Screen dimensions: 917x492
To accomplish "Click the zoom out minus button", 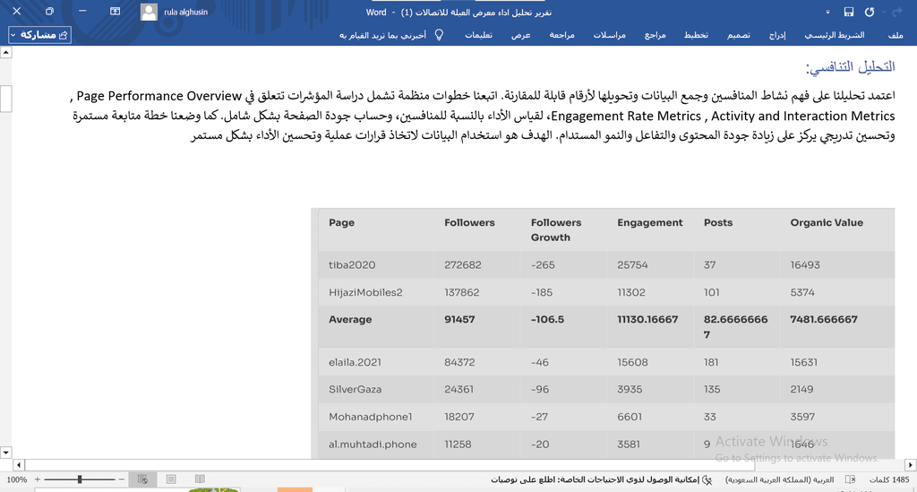I will [122, 479].
